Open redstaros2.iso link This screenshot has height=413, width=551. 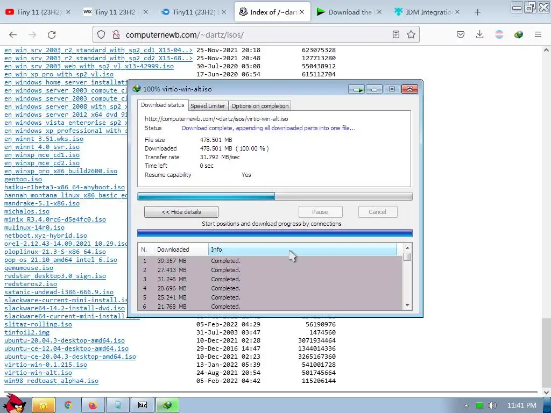coord(31,284)
